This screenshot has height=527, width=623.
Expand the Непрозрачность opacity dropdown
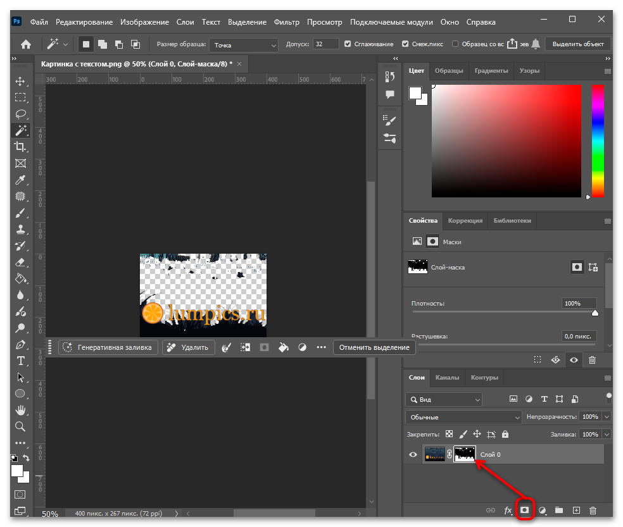tap(607, 416)
